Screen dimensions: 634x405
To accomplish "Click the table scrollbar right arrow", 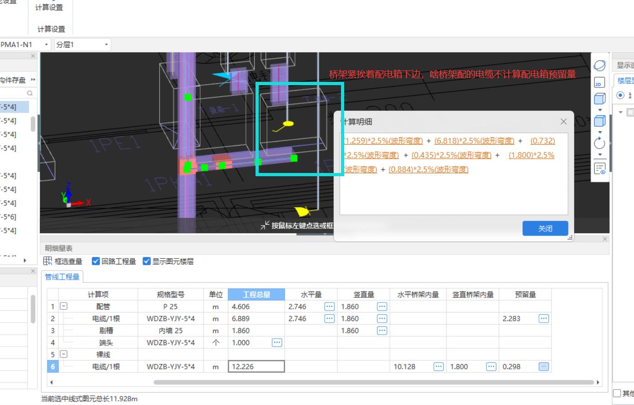I will (598, 382).
